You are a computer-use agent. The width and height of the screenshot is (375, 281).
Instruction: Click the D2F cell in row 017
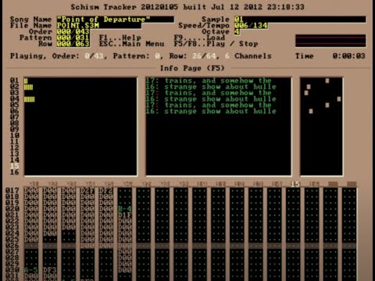[87, 190]
